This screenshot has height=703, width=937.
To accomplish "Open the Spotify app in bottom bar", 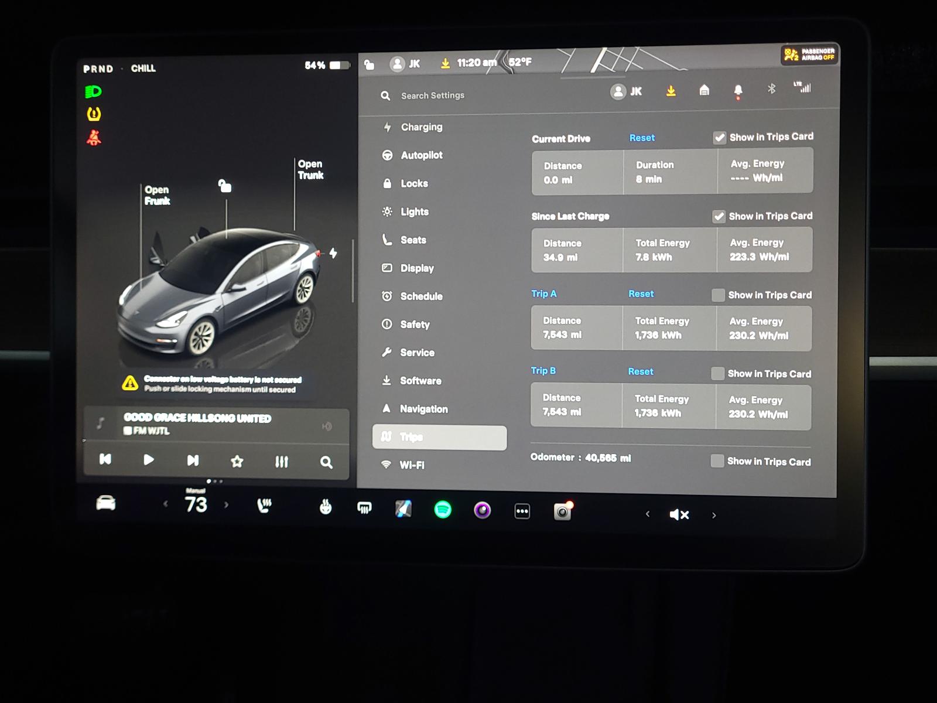I will 443,510.
